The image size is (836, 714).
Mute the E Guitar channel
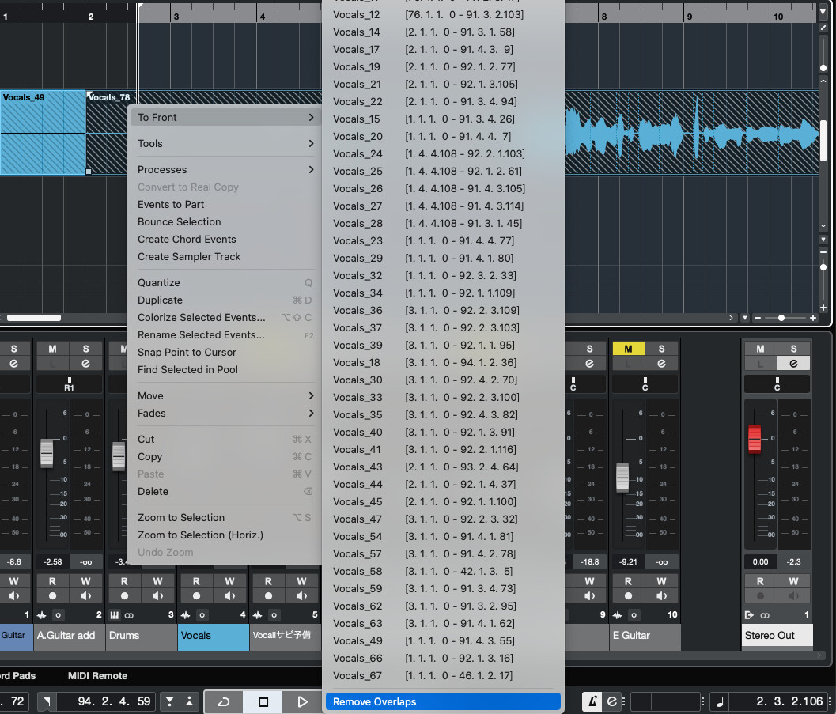[629, 349]
